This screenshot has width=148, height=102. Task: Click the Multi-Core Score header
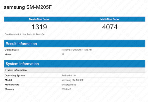(110, 19)
